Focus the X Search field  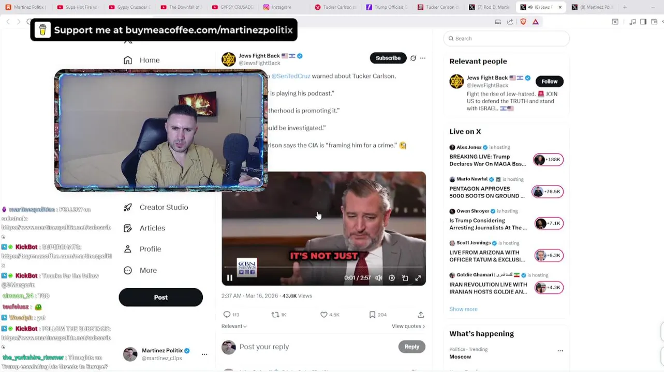(507, 38)
